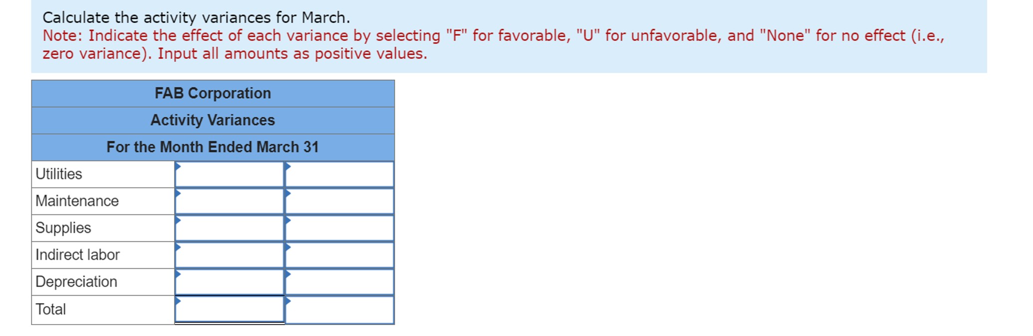
Task: Click the For the Month Ended March 31 header
Action: click(213, 147)
